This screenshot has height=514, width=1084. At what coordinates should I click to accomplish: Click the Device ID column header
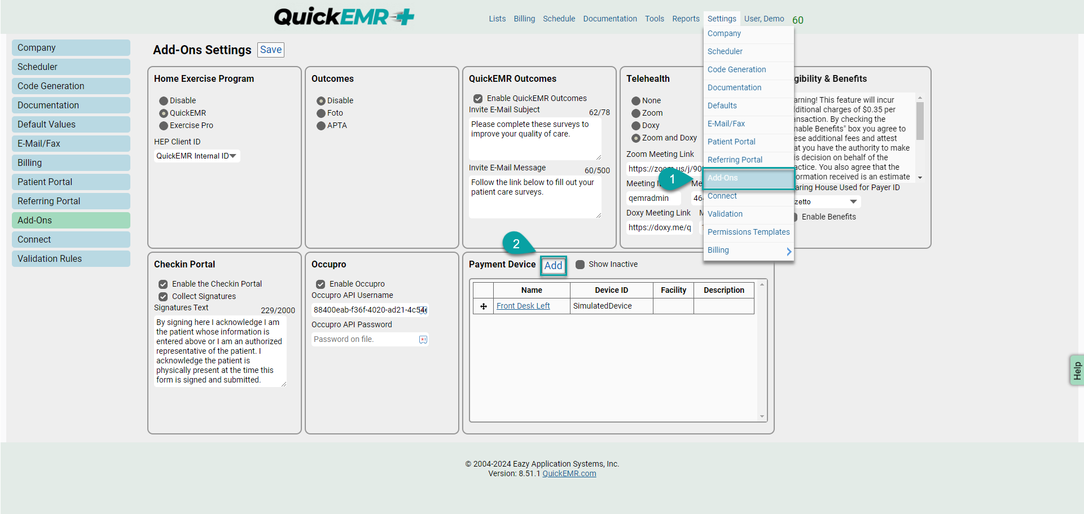click(611, 291)
